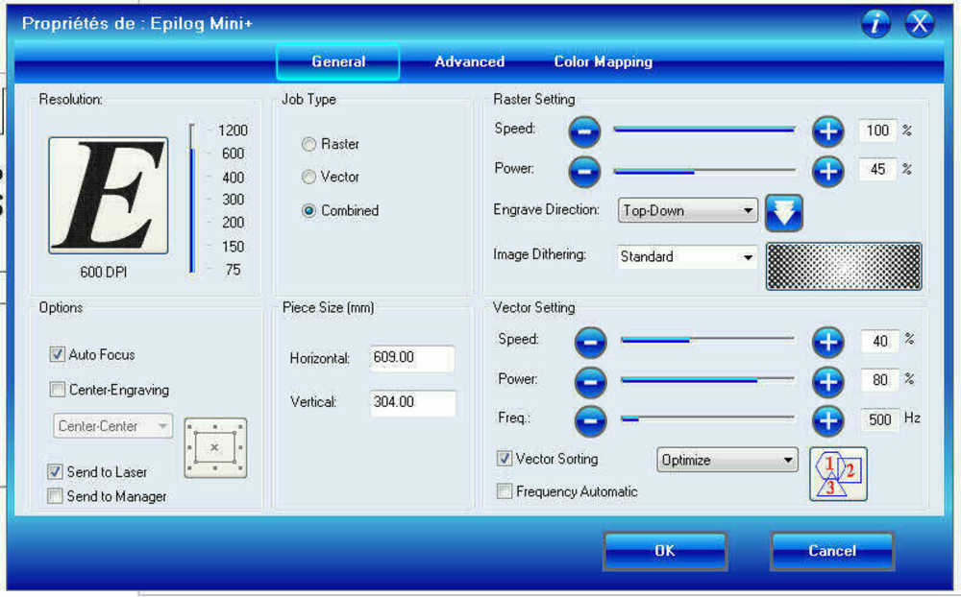This screenshot has height=597, width=961.
Task: Enable the Send to Manager checkbox
Action: pyautogui.click(x=55, y=496)
